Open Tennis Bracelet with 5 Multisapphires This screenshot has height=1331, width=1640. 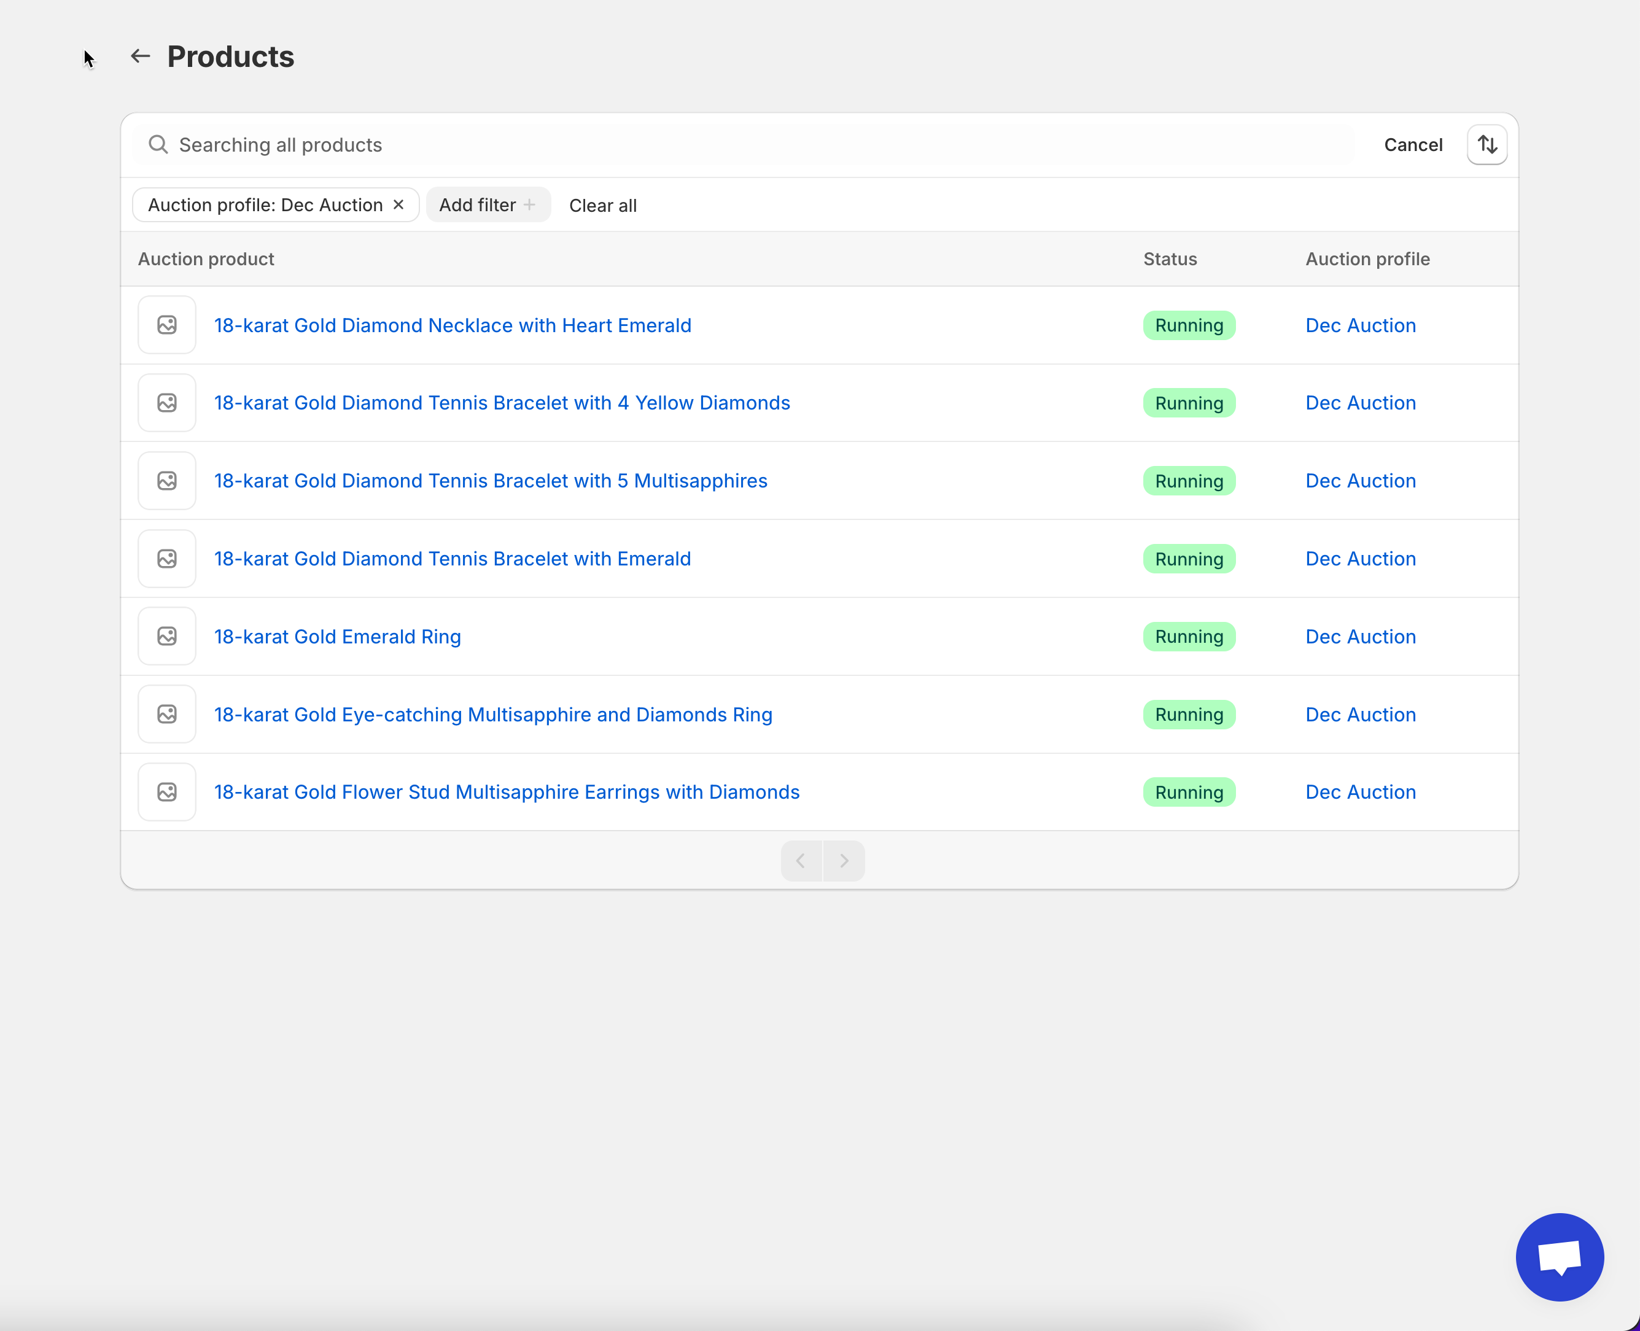[490, 481]
